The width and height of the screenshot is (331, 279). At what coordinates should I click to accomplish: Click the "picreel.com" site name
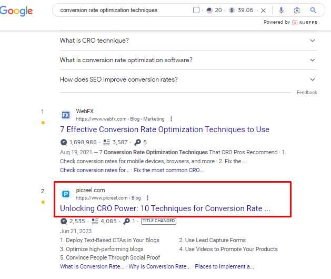click(91, 190)
